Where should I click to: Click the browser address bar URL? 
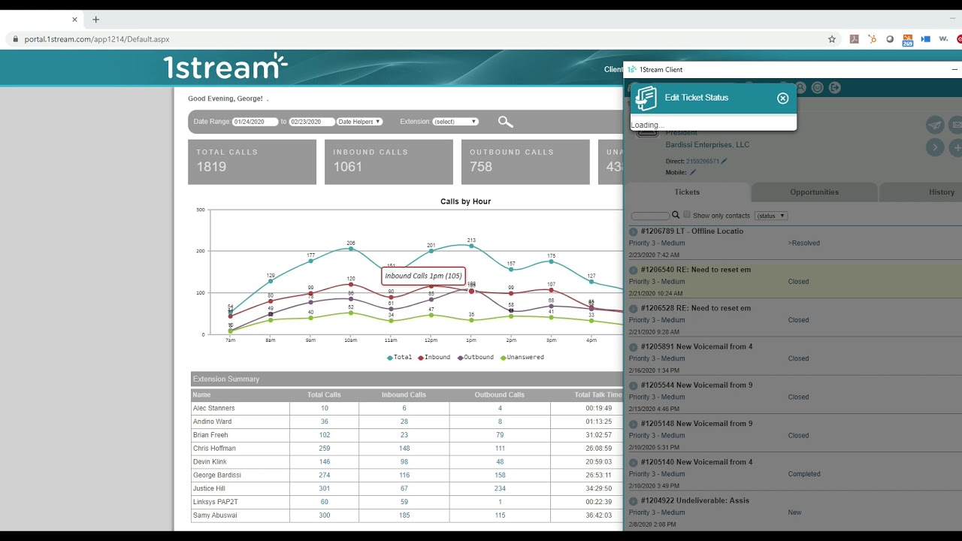(x=97, y=39)
